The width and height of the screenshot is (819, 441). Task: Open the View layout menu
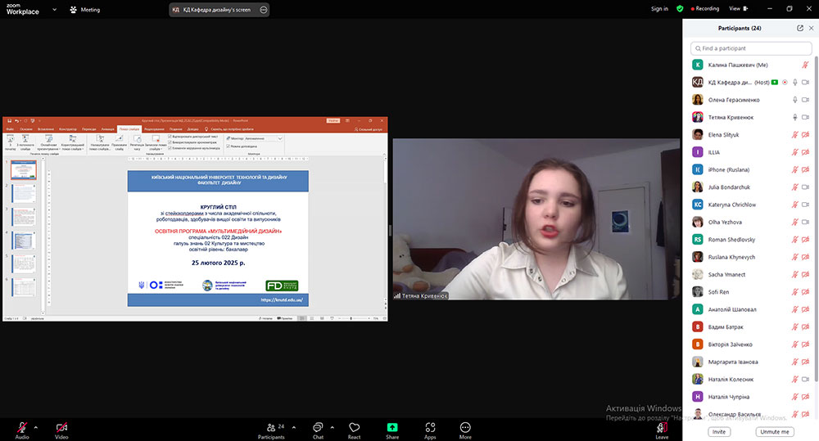[x=739, y=9]
